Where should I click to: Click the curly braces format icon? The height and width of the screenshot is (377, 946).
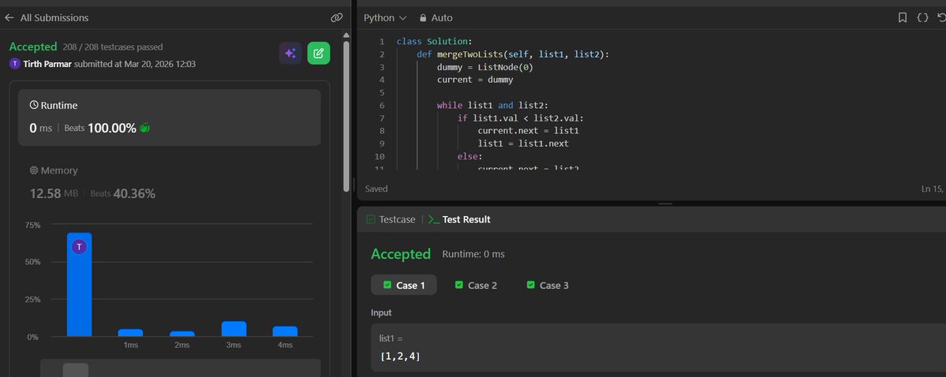tap(922, 18)
